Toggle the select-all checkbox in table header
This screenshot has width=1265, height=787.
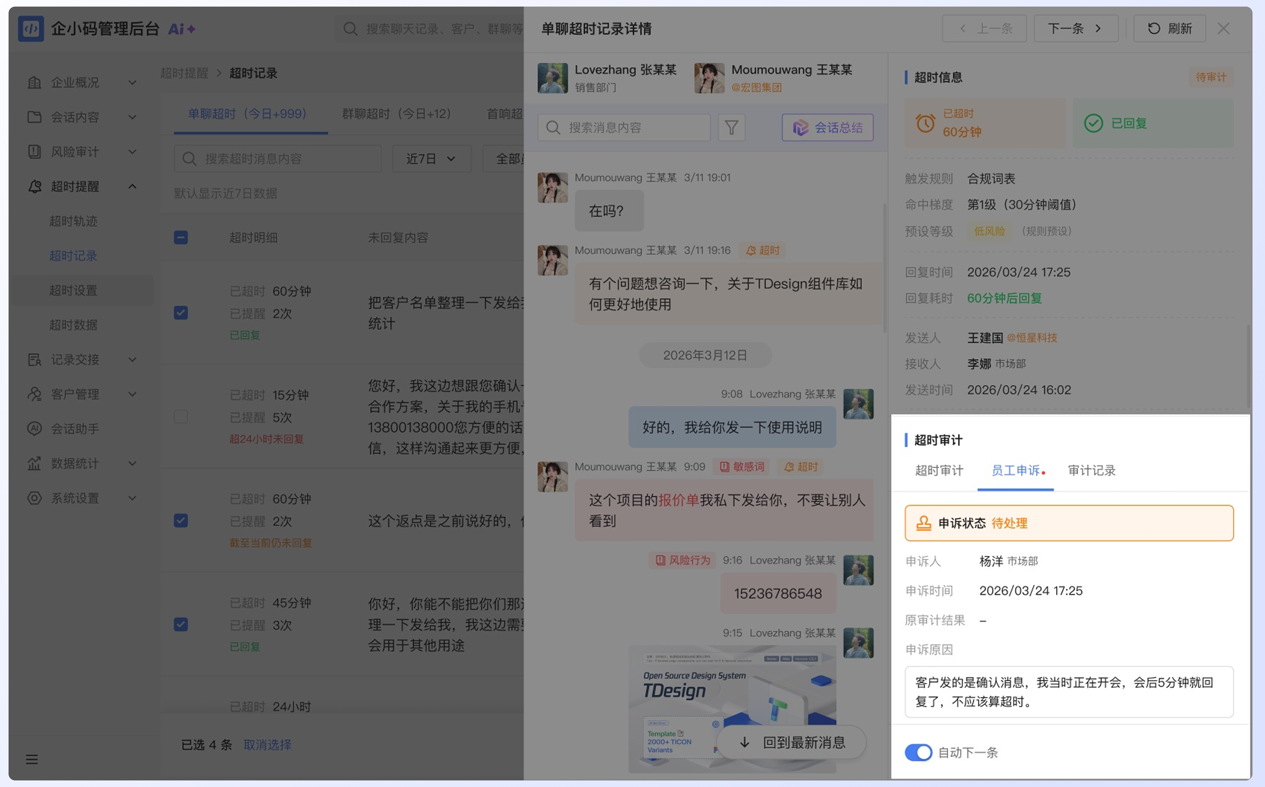pyautogui.click(x=181, y=238)
